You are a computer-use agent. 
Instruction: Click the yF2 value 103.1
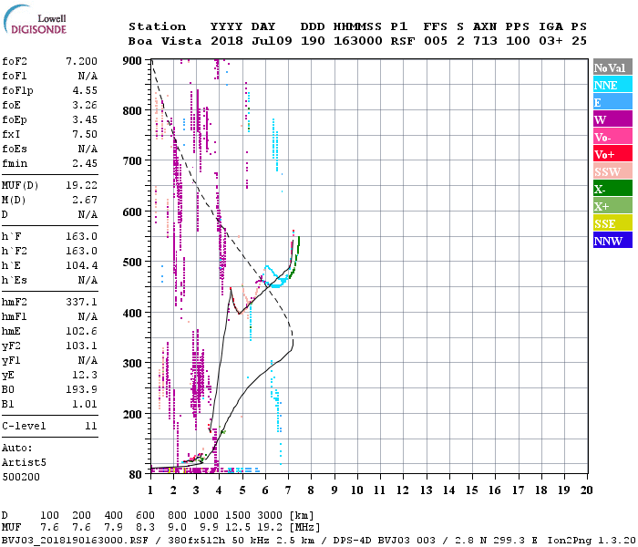click(x=81, y=346)
